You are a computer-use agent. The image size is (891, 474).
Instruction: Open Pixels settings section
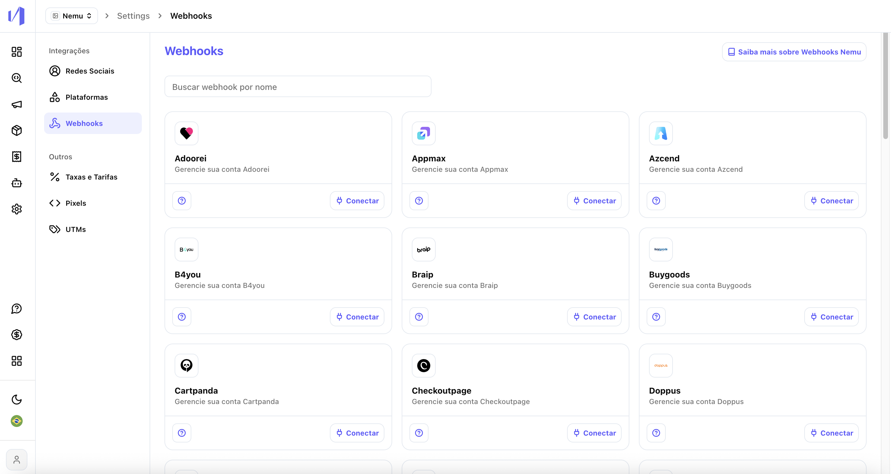click(93, 203)
